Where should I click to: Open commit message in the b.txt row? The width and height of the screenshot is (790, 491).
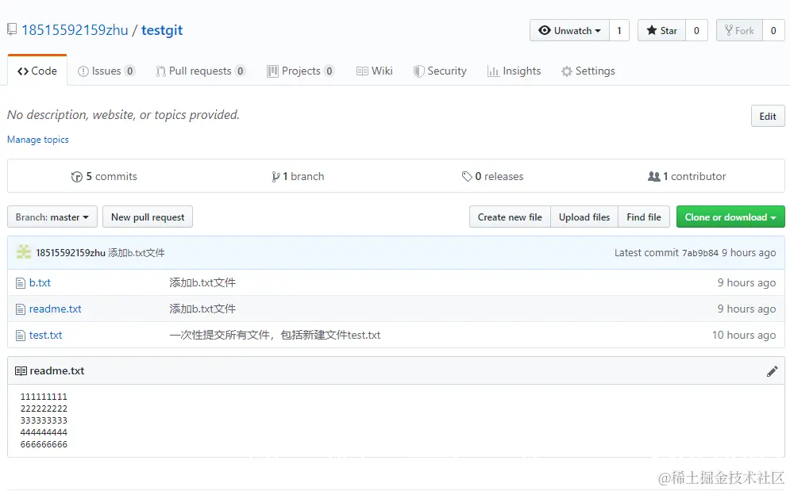[x=202, y=283]
